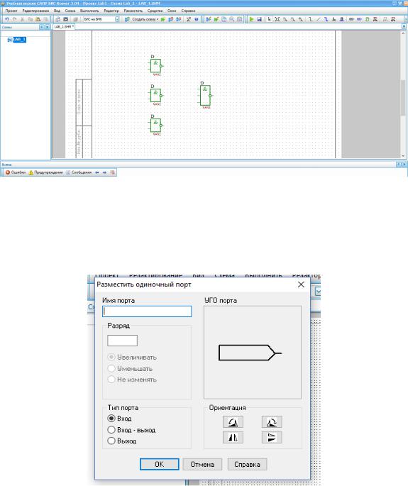Screen dimensions: 408x486
Task: Click the Redo icon in toolbar
Action: coord(14,19)
